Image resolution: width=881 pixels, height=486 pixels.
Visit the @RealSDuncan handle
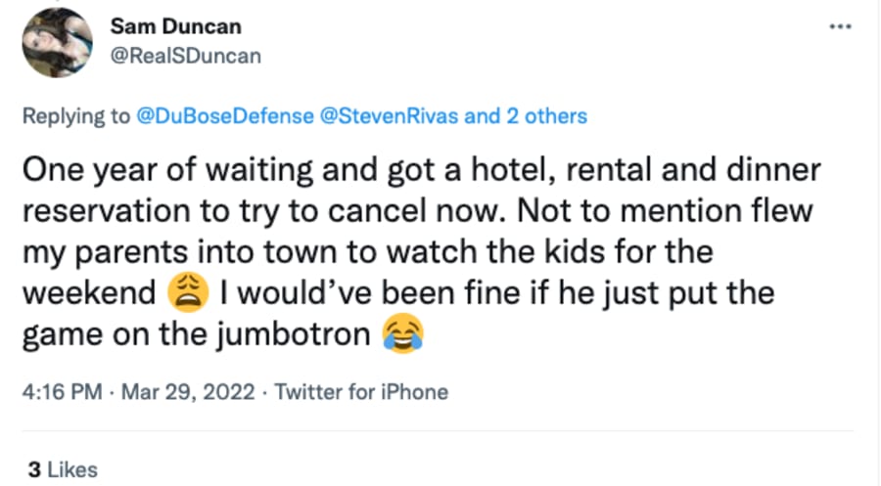pos(185,56)
